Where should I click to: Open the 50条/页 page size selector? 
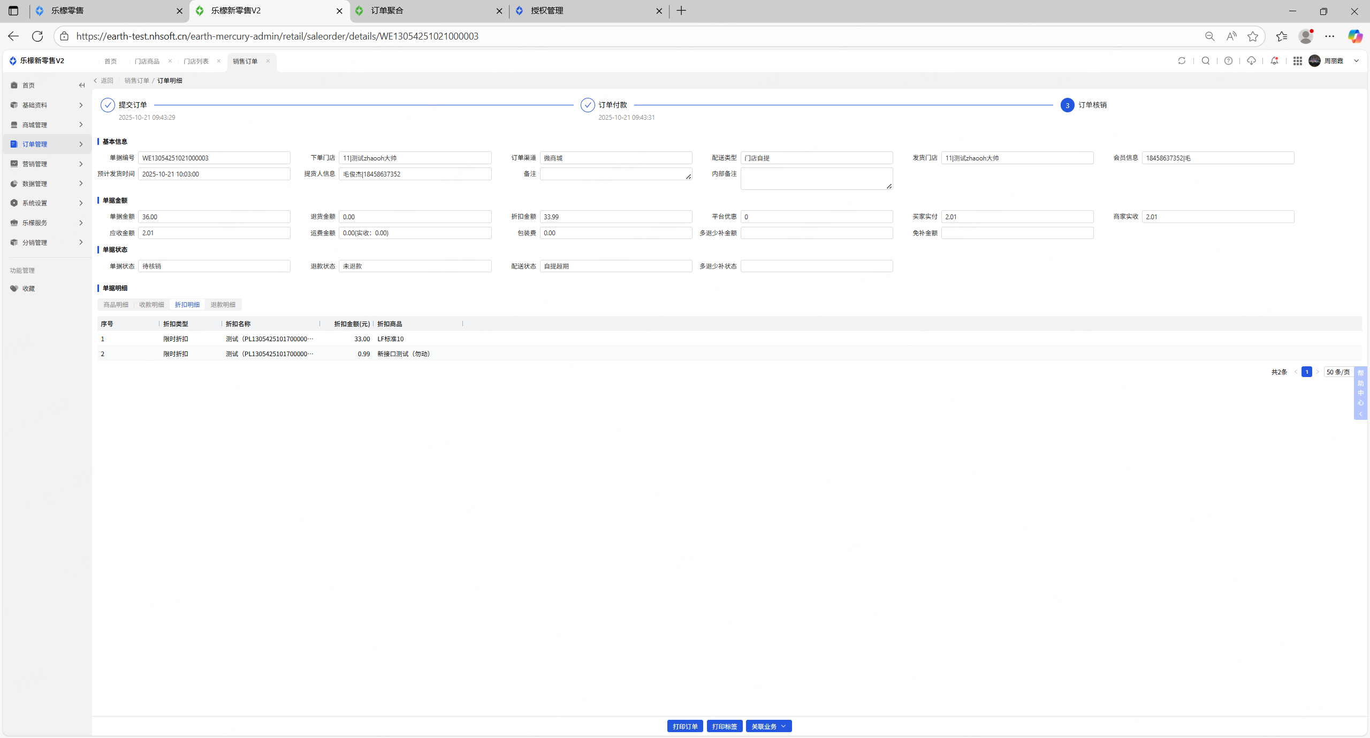point(1338,372)
